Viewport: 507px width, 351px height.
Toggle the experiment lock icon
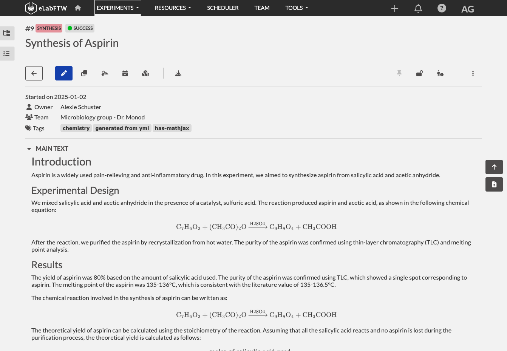[419, 73]
